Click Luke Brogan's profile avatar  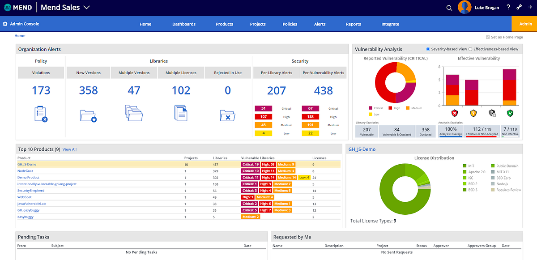(465, 7)
